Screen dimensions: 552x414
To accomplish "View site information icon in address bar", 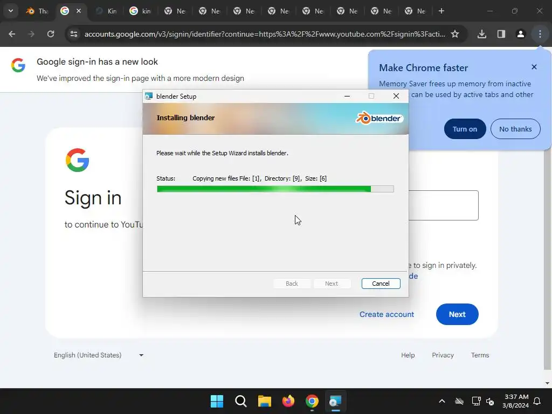I will click(73, 34).
